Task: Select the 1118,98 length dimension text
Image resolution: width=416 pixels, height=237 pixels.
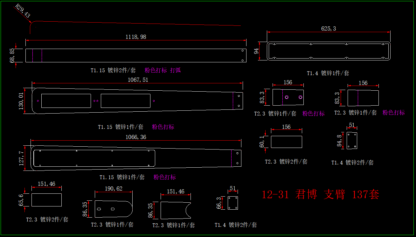Action: pos(136,37)
